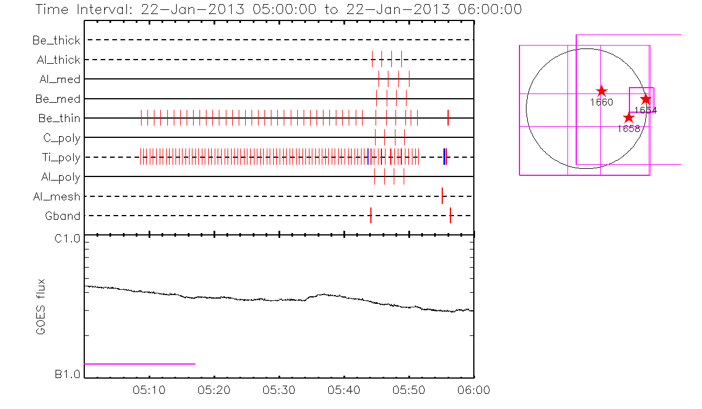Select the first Gband marker near 05:44
This screenshot has height=409, width=702.
pyautogui.click(x=371, y=216)
